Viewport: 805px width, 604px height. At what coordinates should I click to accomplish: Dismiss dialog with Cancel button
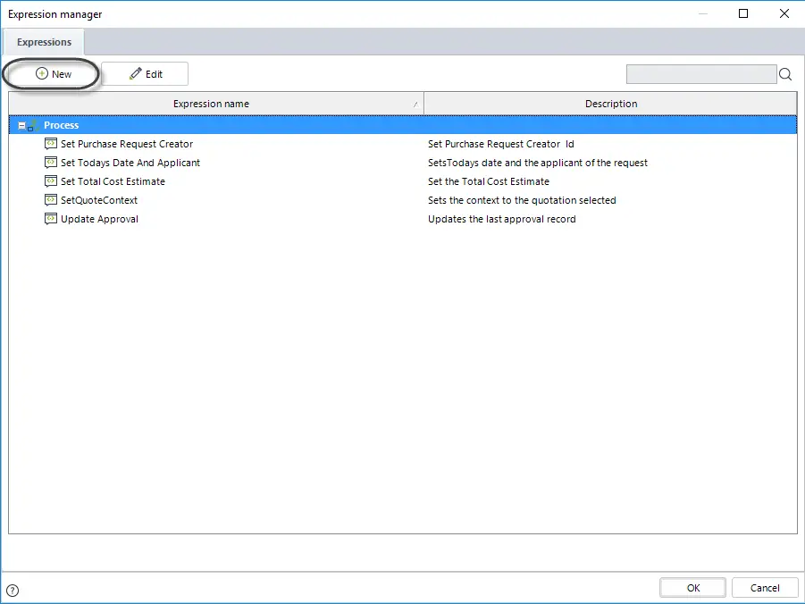coord(765,588)
